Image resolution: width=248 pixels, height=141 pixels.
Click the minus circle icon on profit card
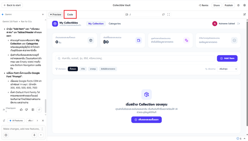(x=234, y=40)
